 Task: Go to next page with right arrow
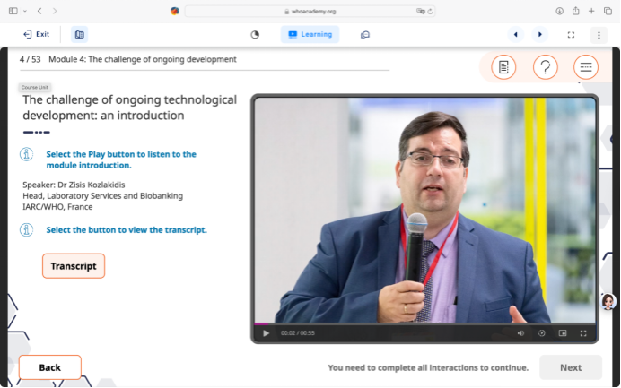coord(539,34)
